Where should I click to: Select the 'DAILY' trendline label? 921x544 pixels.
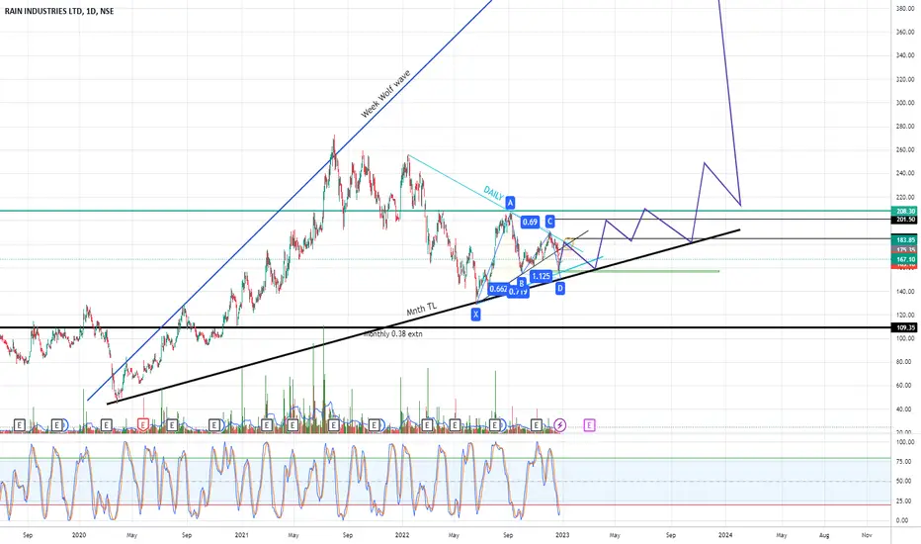pyautogui.click(x=493, y=192)
